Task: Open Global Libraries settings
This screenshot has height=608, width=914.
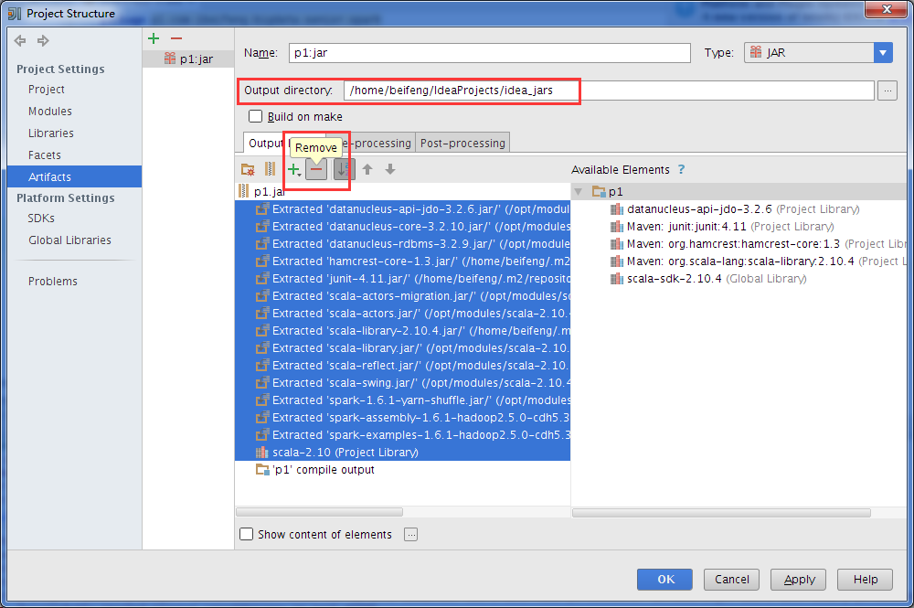Action: point(70,240)
